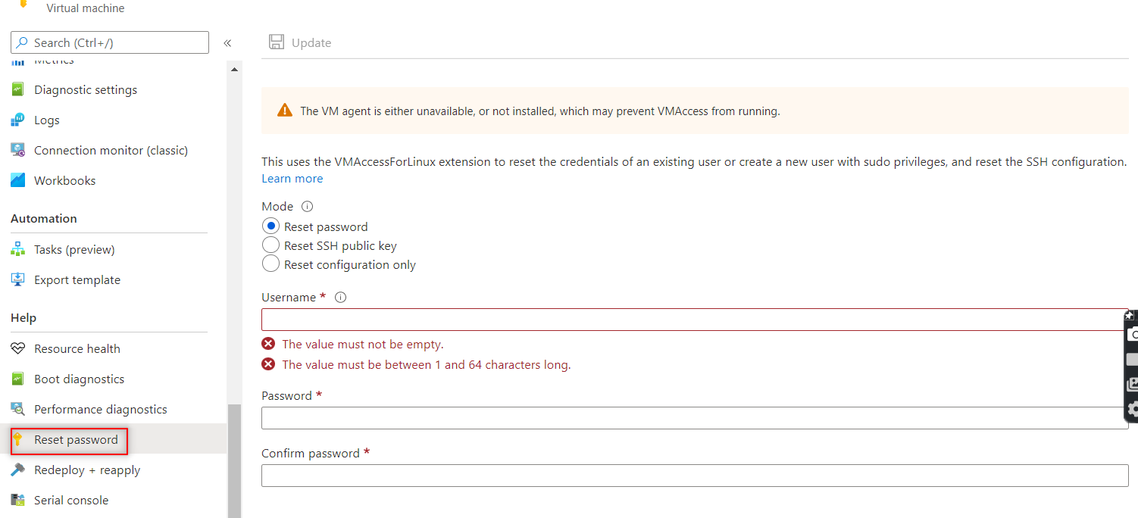
Task: Open Serial console via its icon
Action: pos(17,499)
